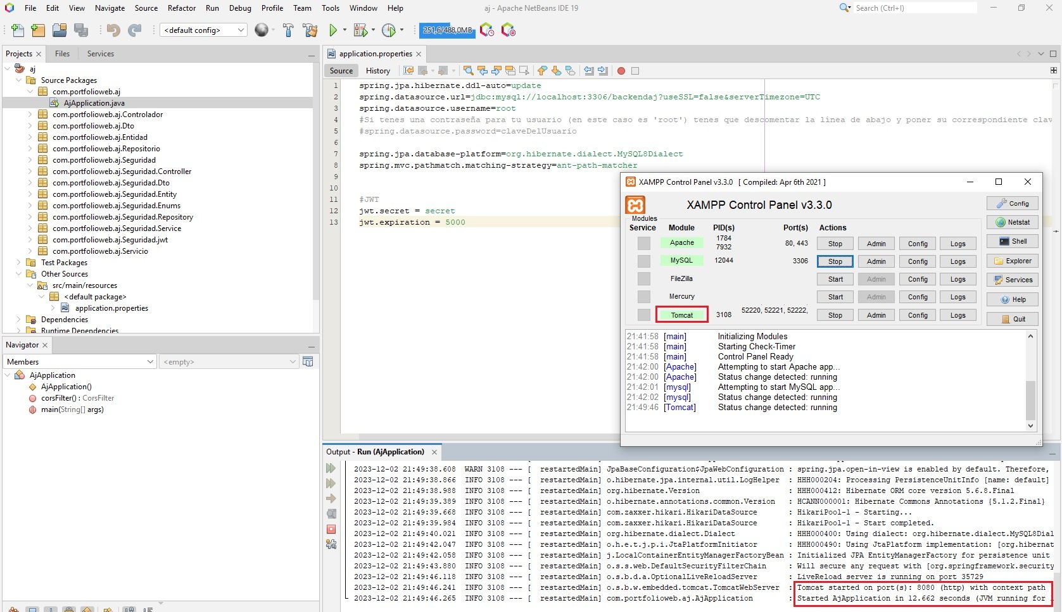This screenshot has height=612, width=1062.
Task: Stop the Tomcat module in XAMPP
Action: coord(835,315)
